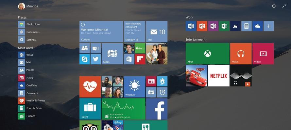Open the OneDrive tile in Work group

click(x=258, y=26)
